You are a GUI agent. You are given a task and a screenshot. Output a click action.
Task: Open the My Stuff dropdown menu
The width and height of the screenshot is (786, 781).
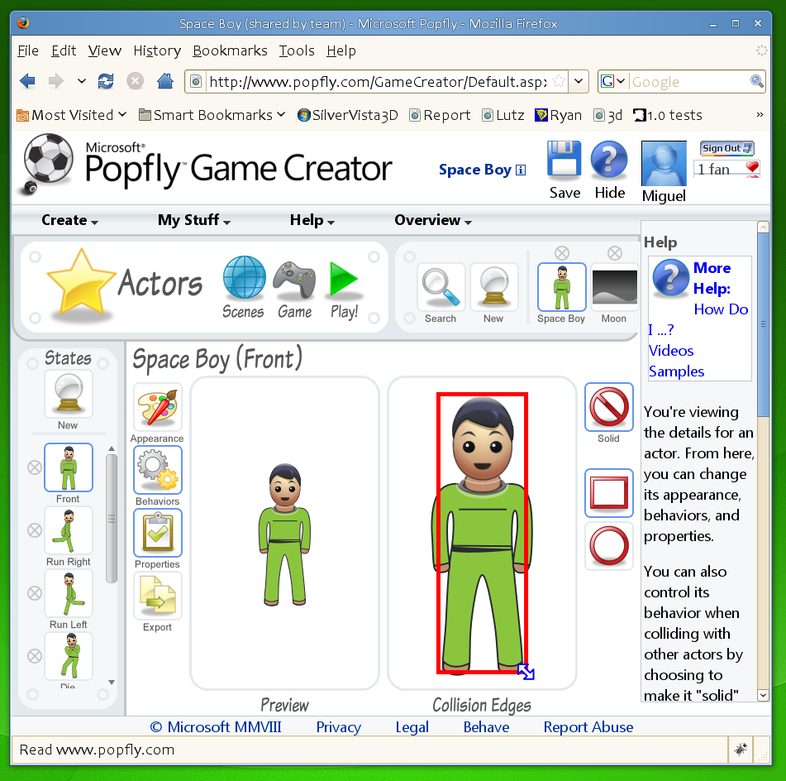click(x=194, y=220)
